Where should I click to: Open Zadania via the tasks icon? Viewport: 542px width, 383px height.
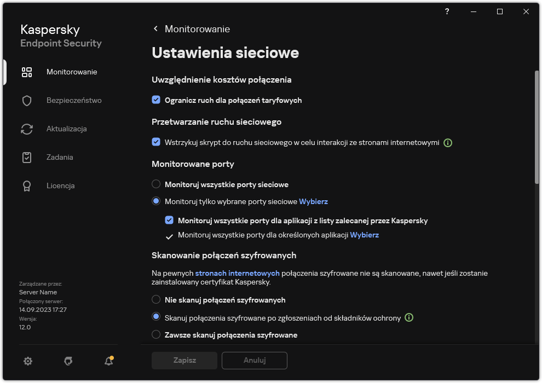[x=27, y=157]
